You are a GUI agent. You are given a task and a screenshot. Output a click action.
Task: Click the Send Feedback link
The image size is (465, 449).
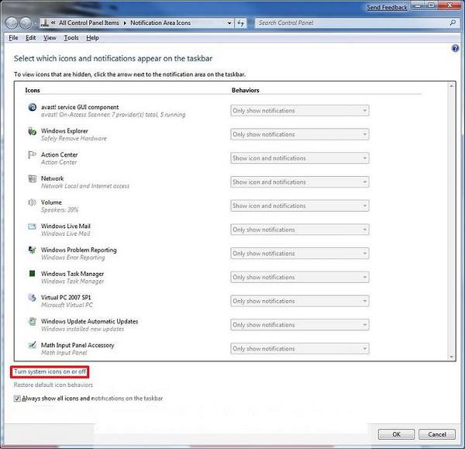tap(387, 8)
